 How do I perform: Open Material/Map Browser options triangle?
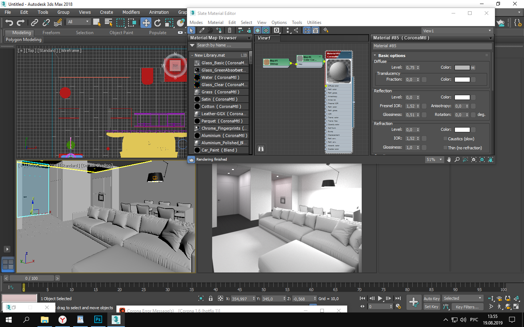(x=192, y=45)
